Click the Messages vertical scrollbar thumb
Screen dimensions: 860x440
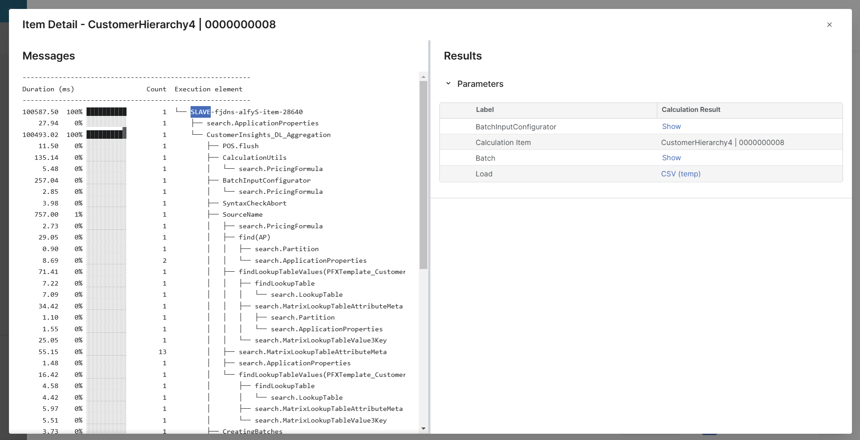point(423,175)
